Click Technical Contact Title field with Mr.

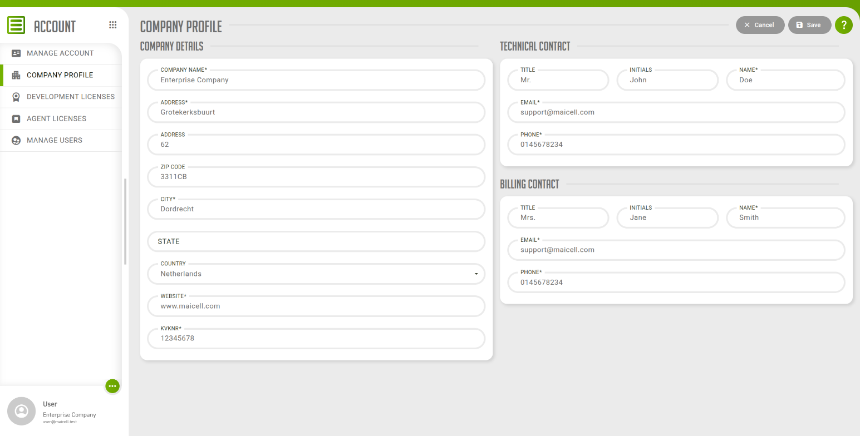pyautogui.click(x=558, y=80)
